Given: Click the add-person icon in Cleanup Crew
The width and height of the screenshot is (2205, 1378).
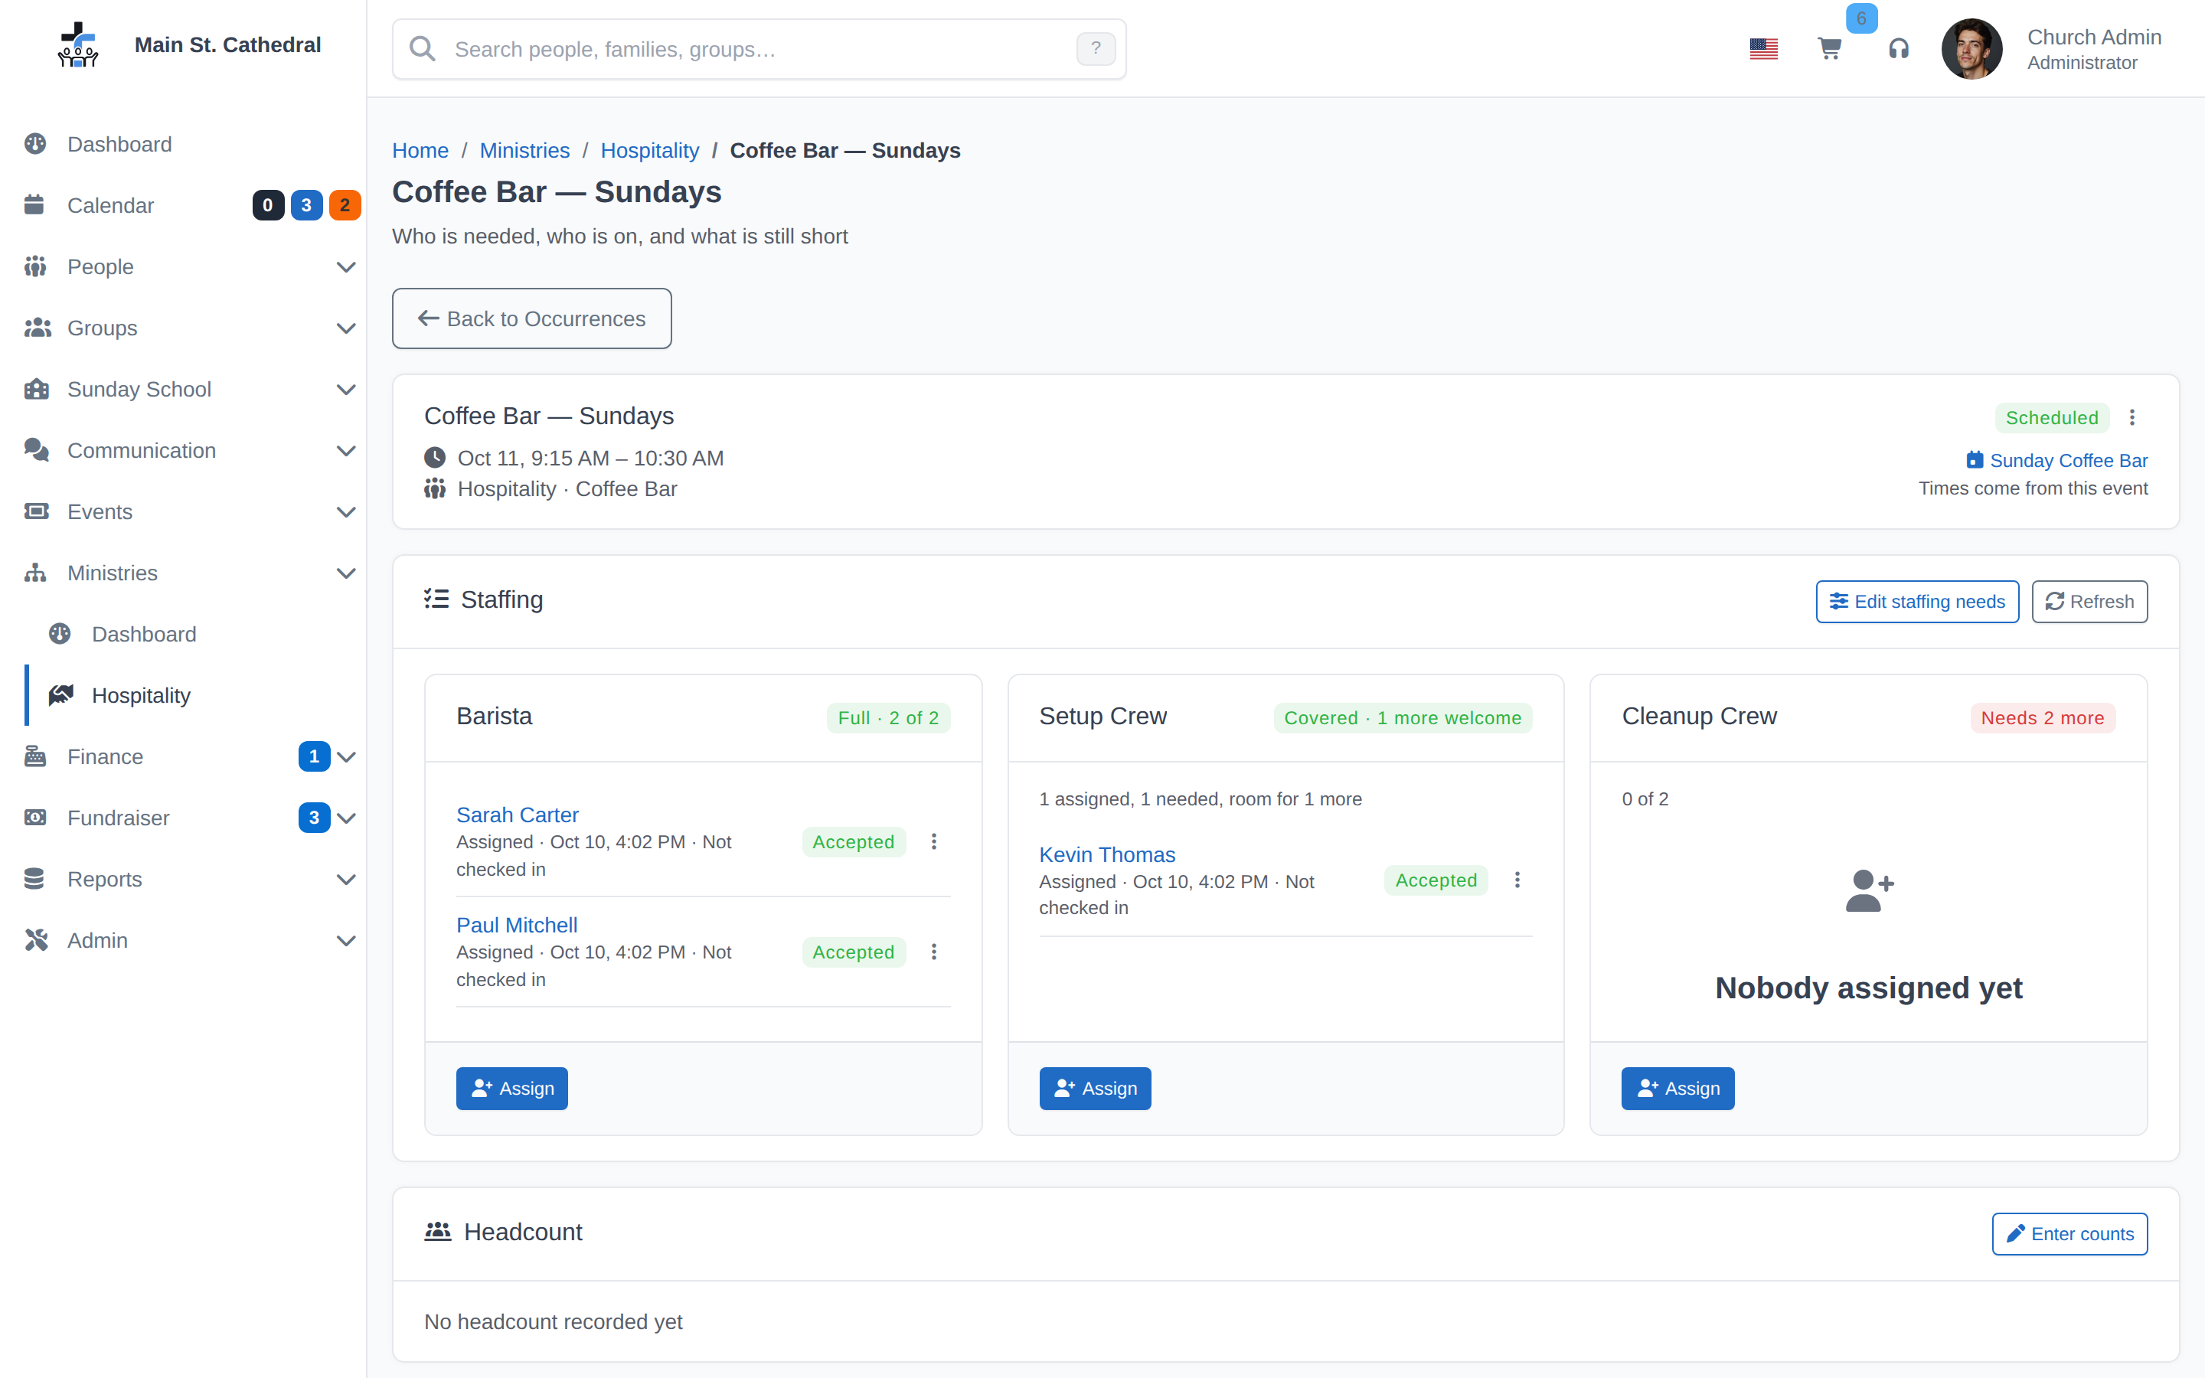Looking at the screenshot, I should point(1868,890).
